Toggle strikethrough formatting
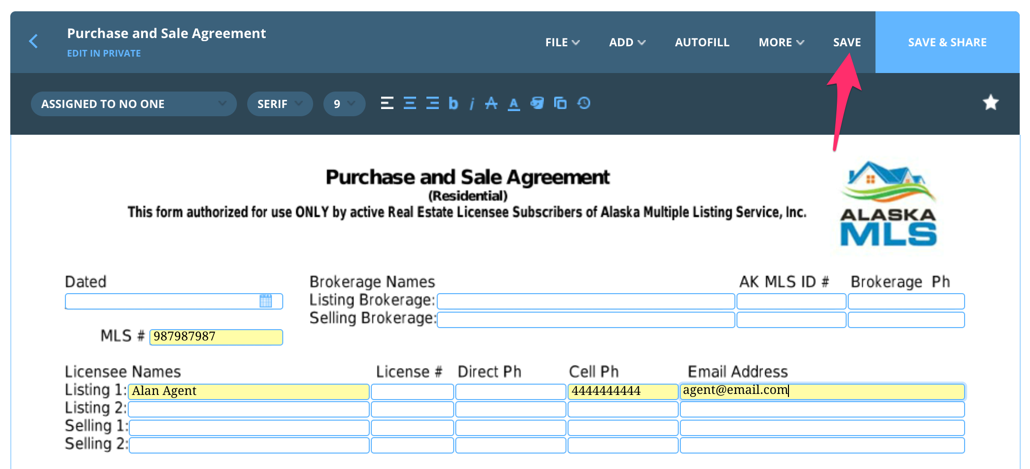This screenshot has height=469, width=1030. (491, 103)
